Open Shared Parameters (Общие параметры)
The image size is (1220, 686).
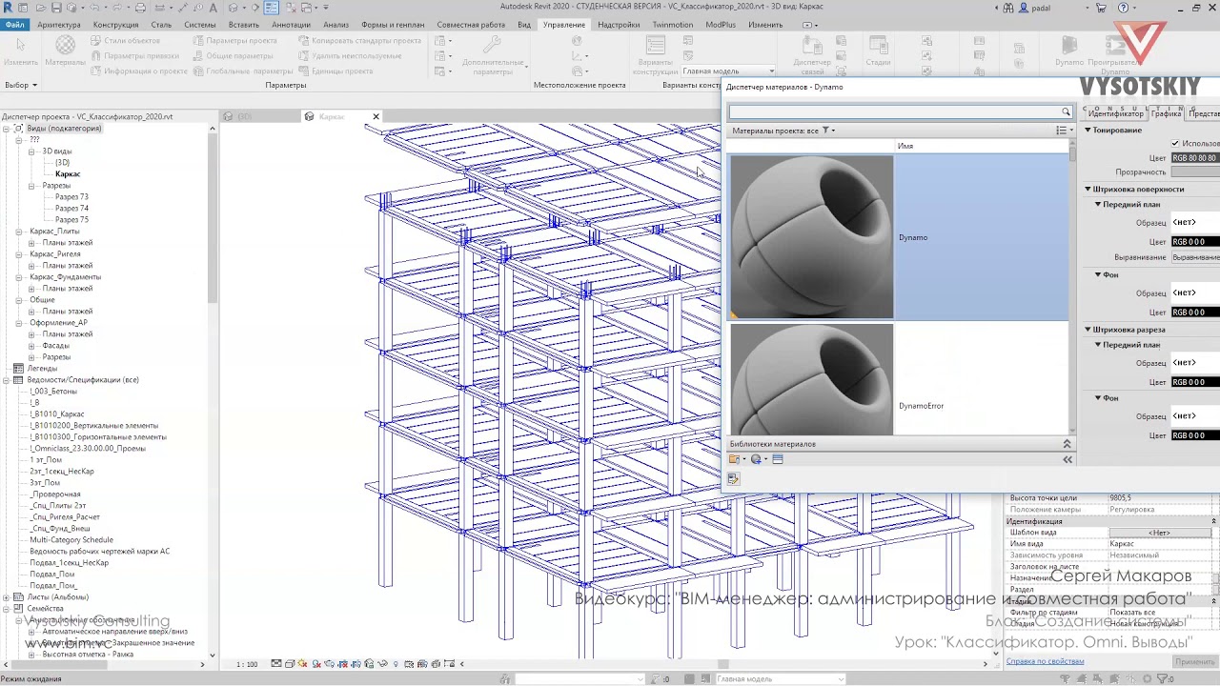coord(233,56)
